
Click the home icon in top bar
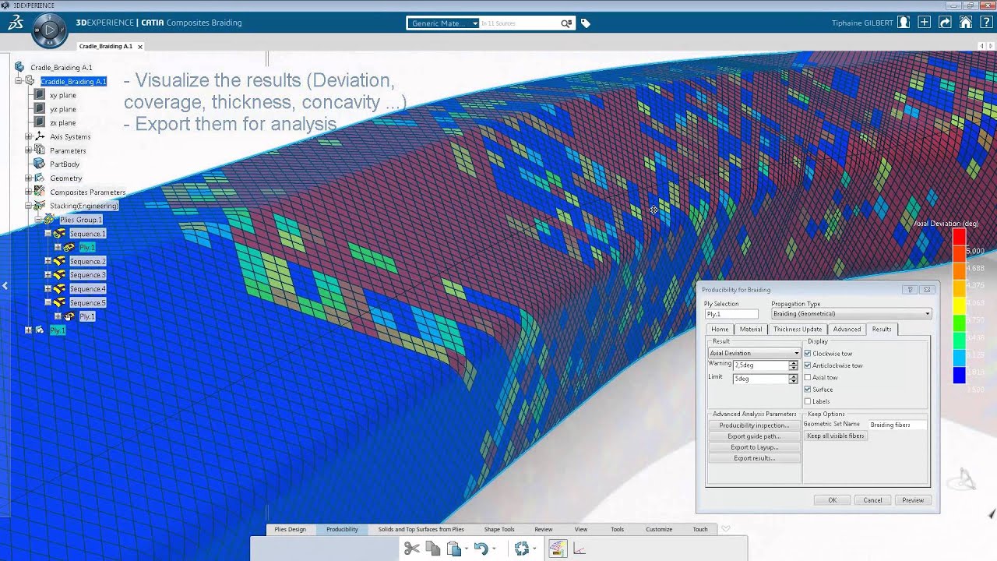click(x=966, y=23)
